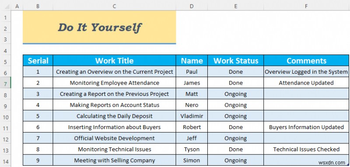Click the name cell 'Robert'
350x167 pixels.
[x=192, y=127]
